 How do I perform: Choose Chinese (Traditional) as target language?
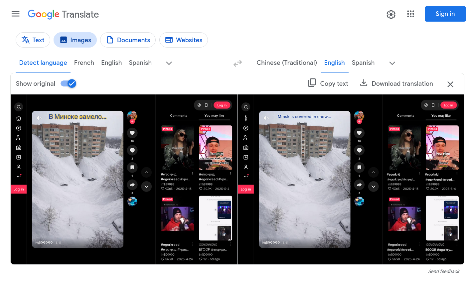[x=286, y=63]
